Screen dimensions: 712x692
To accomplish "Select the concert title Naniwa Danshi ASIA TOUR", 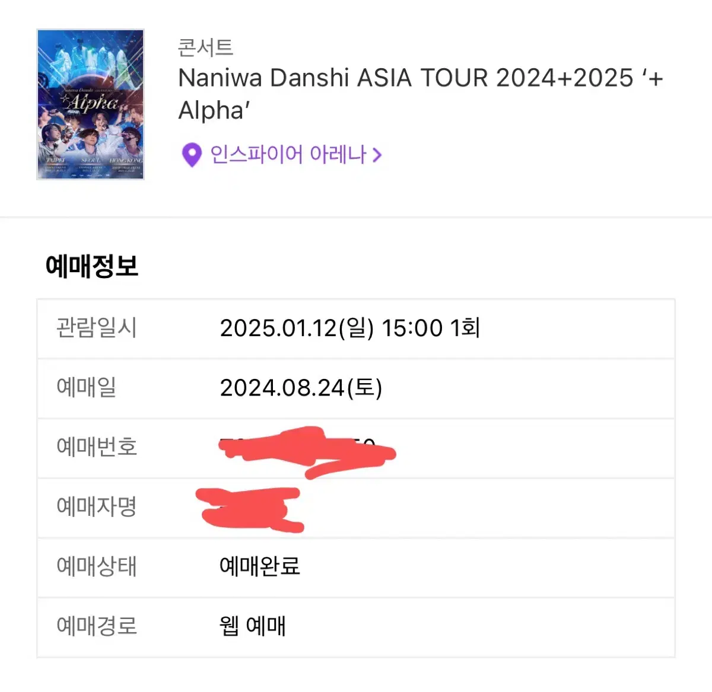I will [420, 94].
